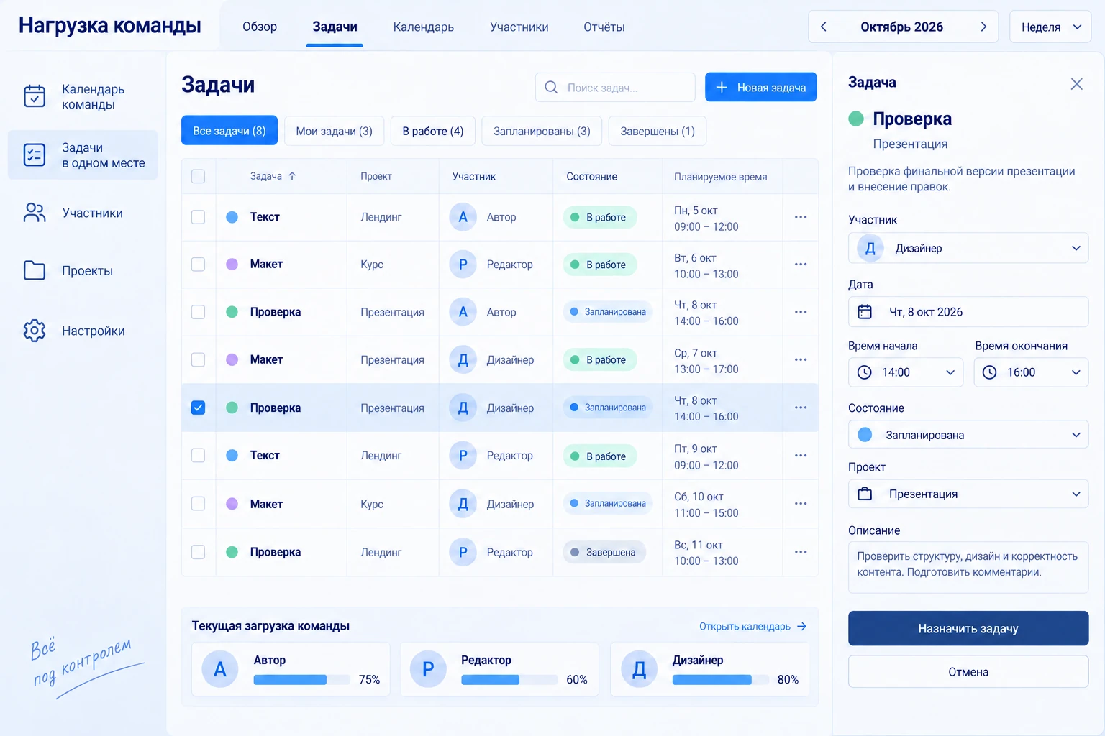Focus the Поиск задач search field
This screenshot has width=1105, height=736.
pyautogui.click(x=615, y=87)
